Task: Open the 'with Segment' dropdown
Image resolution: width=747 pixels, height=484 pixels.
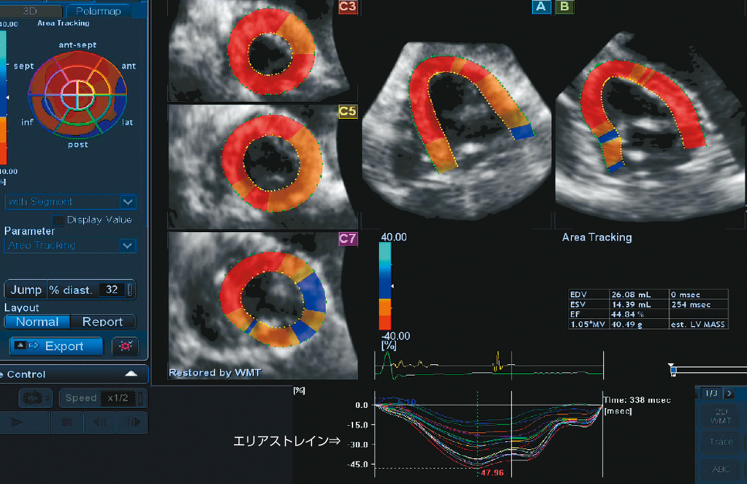Action: click(x=127, y=202)
